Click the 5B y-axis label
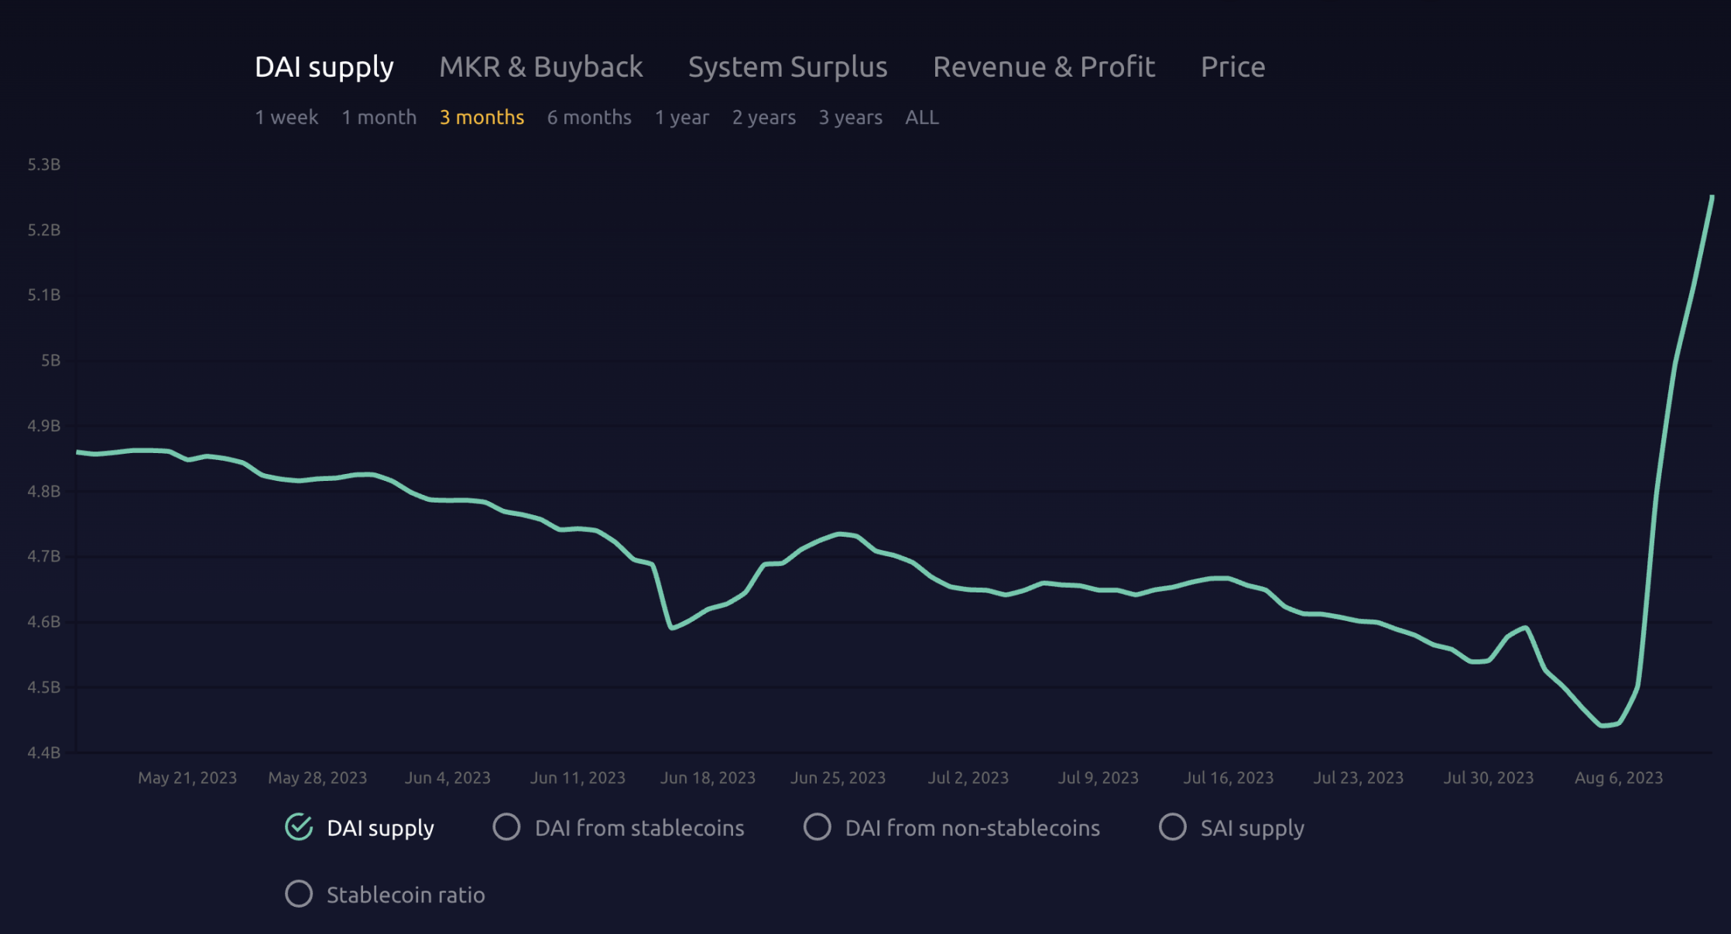This screenshot has width=1731, height=934. [x=50, y=360]
